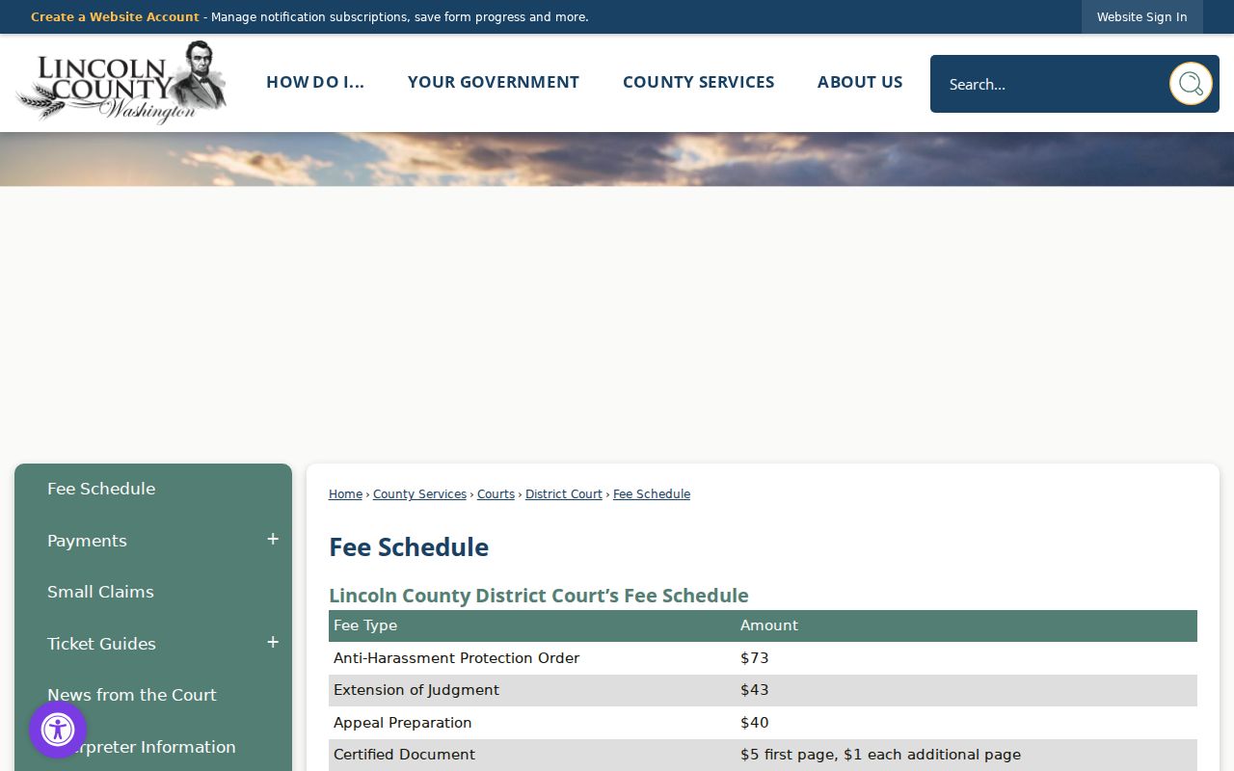Click Anti-Harassment Protection Order row text
Image resolution: width=1234 pixels, height=771 pixels.
pyautogui.click(x=457, y=658)
